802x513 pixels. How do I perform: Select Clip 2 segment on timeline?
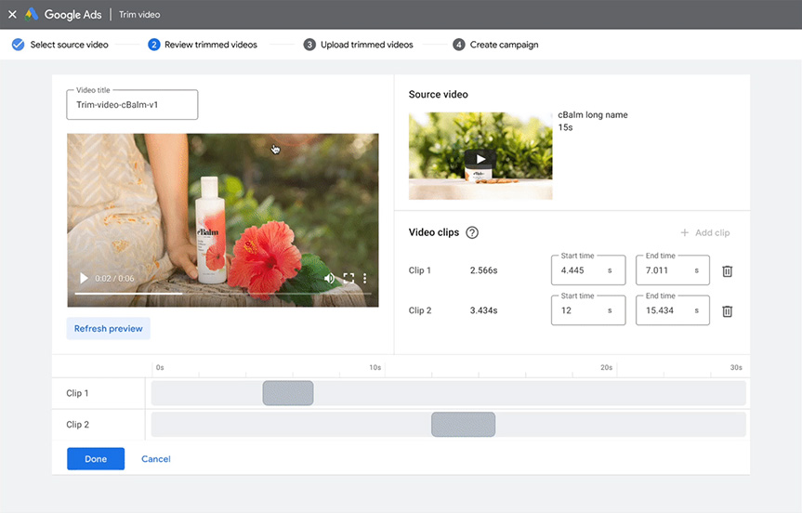463,425
